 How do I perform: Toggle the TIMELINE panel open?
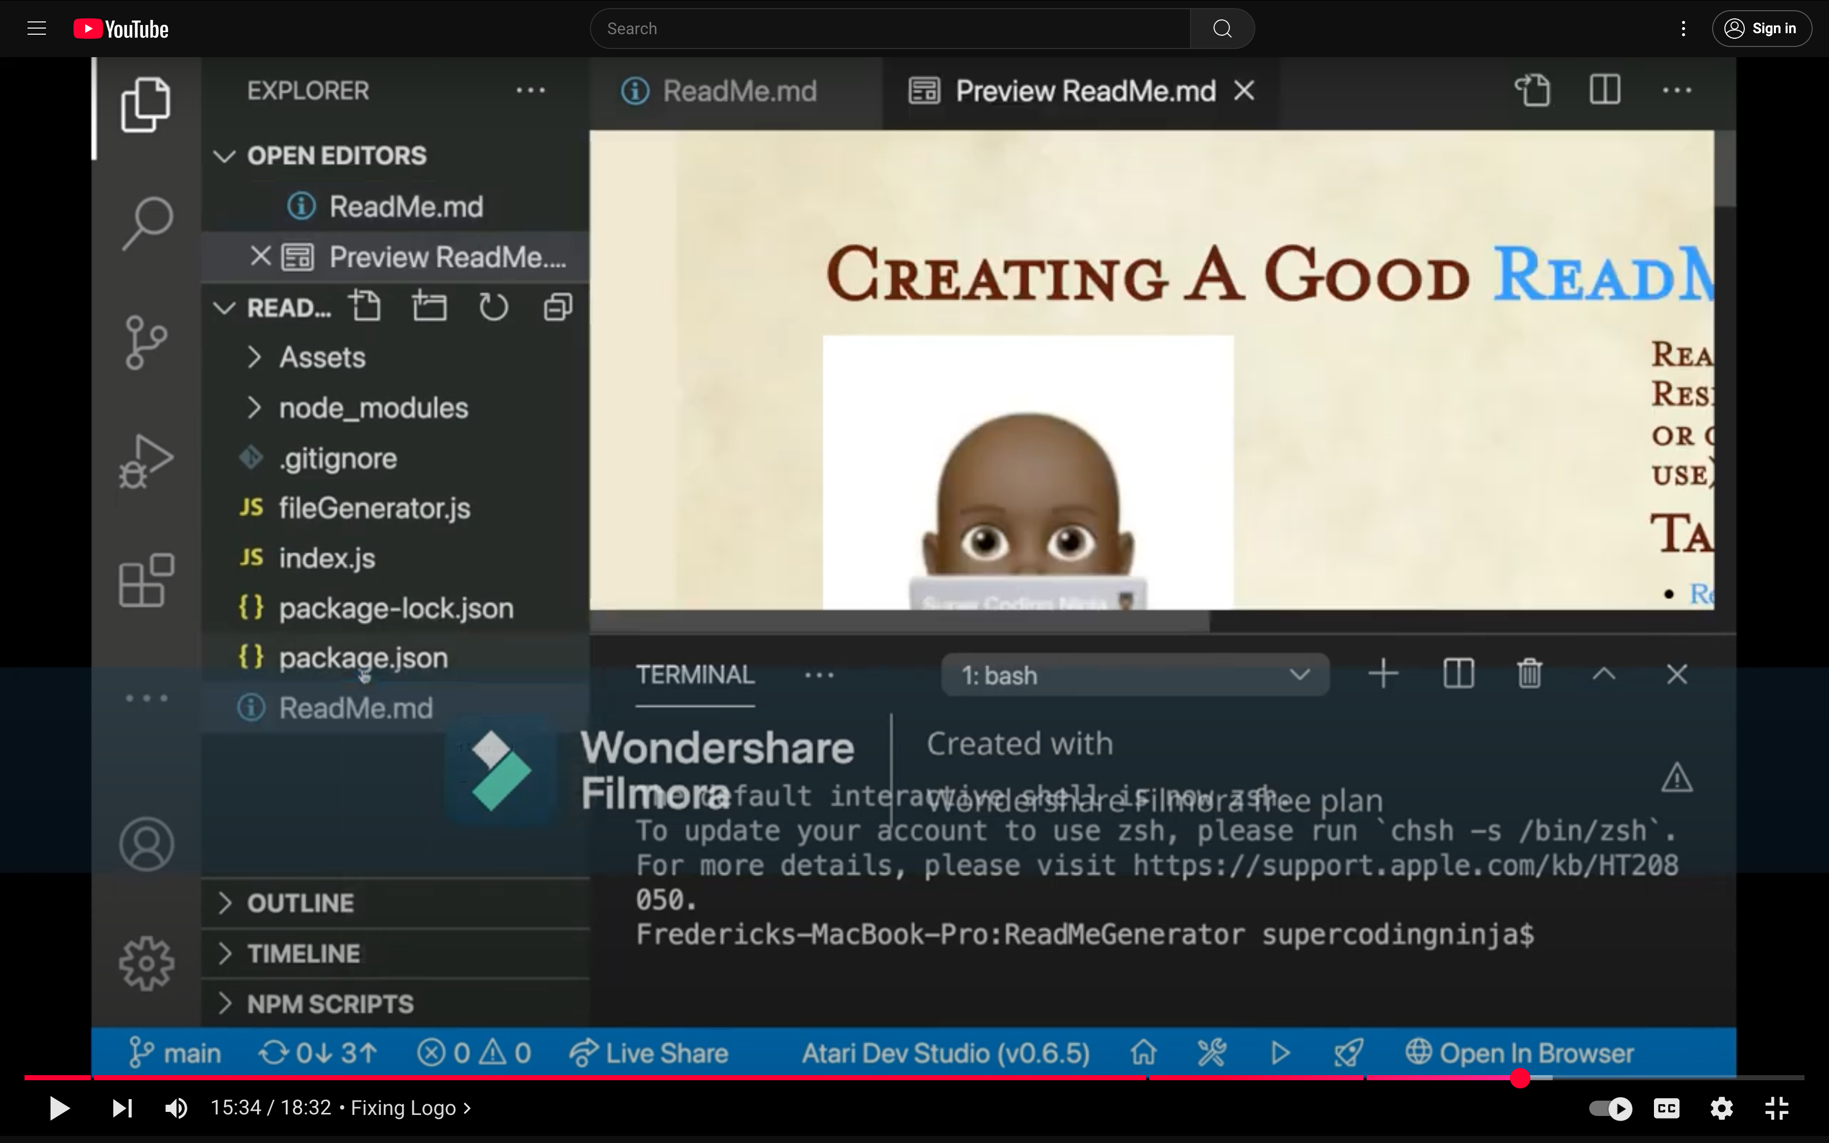[x=304, y=952]
